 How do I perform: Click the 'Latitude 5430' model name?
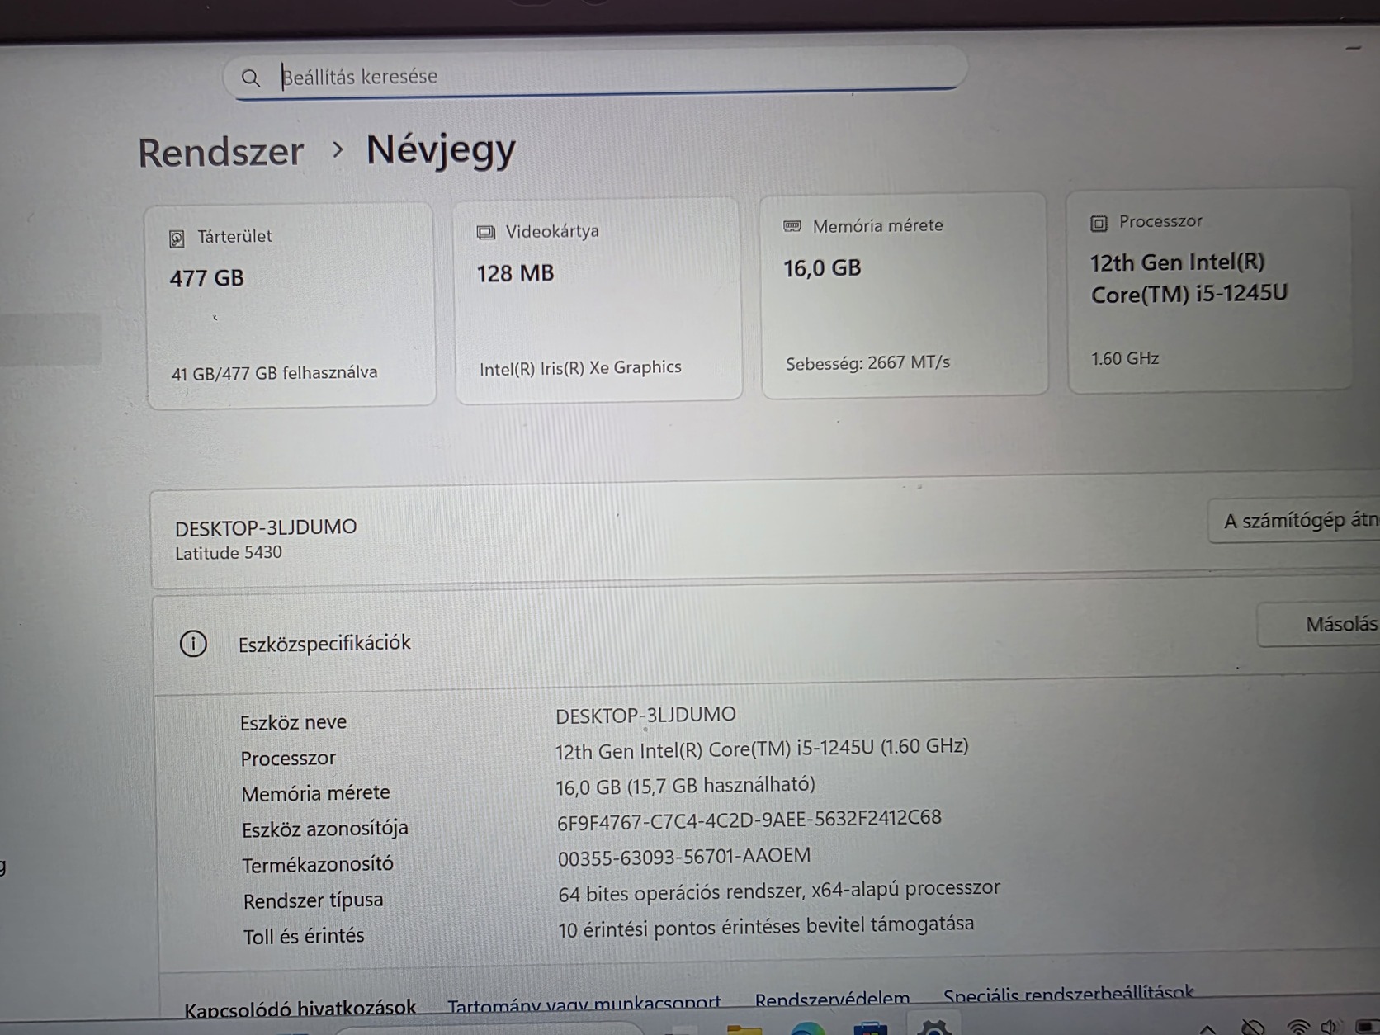(x=228, y=553)
